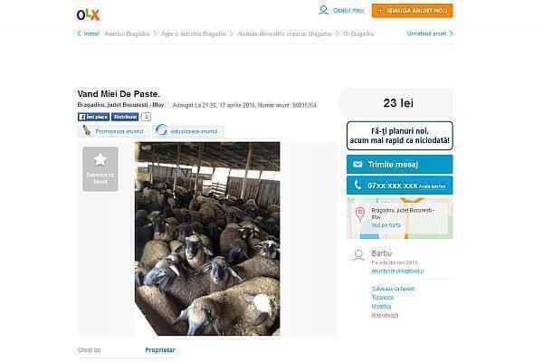Click Tipareste print link

(382, 297)
